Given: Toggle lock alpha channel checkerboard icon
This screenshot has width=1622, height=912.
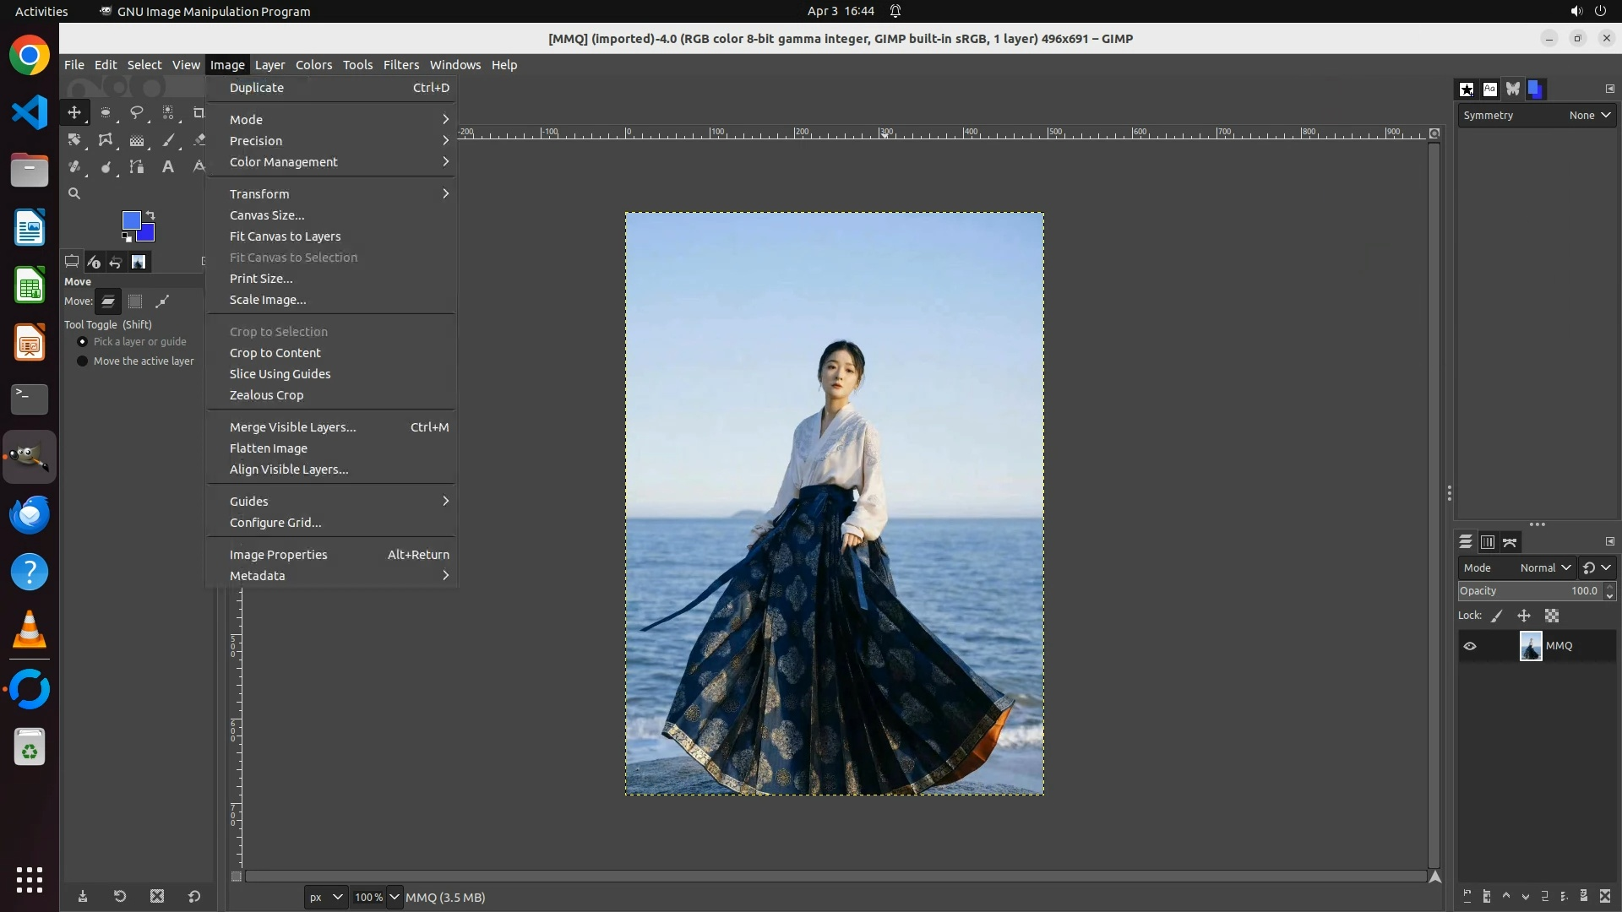Looking at the screenshot, I should click(x=1552, y=616).
